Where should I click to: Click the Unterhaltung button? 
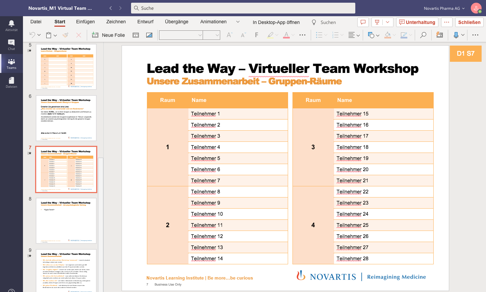[417, 22]
